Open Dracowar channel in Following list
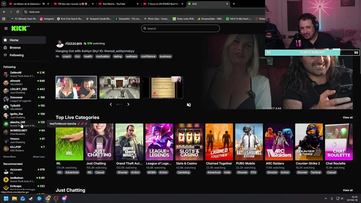361x203 pixels. [x=24, y=99]
